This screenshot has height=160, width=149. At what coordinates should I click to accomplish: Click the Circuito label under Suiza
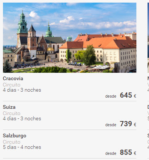pyautogui.click(x=11, y=113)
